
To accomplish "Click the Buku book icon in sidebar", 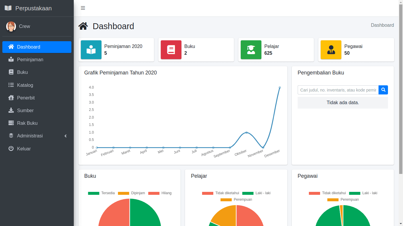I will (x=11, y=72).
